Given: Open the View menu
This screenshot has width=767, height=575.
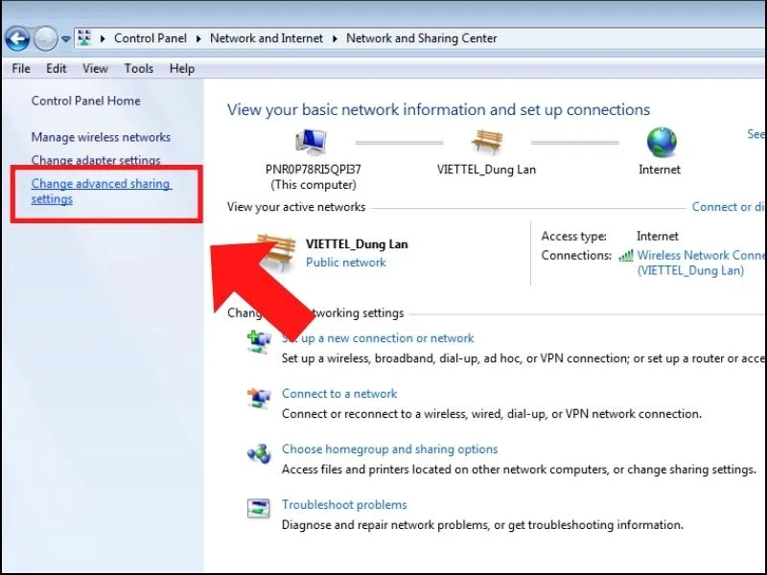Looking at the screenshot, I should click(95, 69).
